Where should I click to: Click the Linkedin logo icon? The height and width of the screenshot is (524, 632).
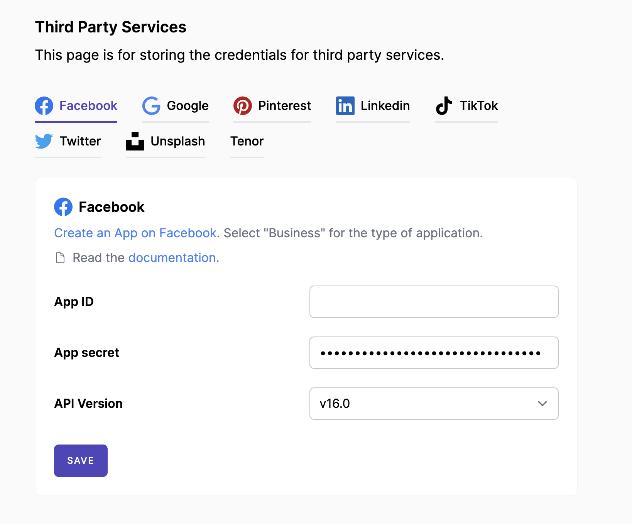pyautogui.click(x=345, y=106)
